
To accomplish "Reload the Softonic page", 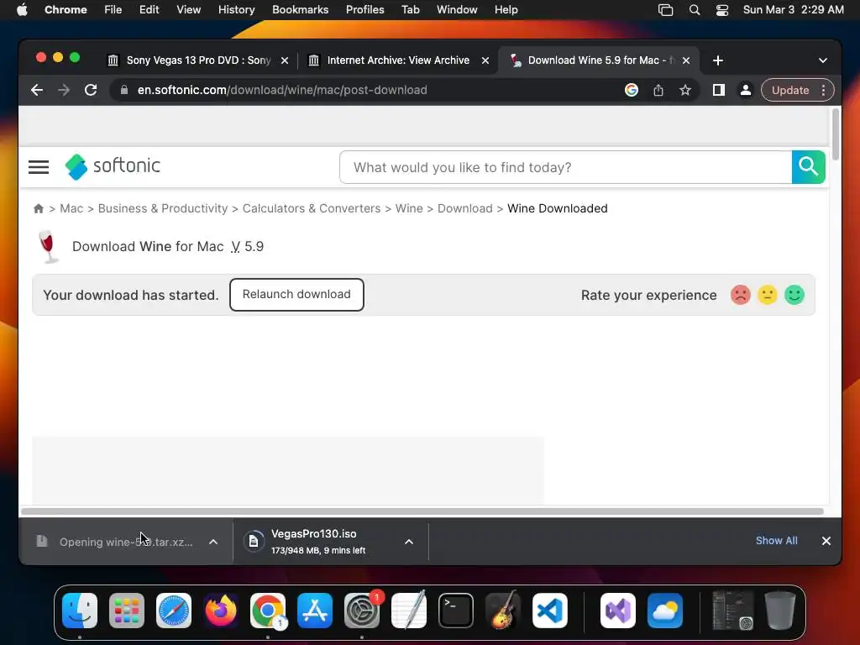I will (x=91, y=90).
